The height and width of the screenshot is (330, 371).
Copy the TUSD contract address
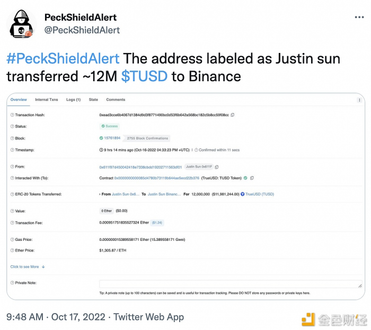pyautogui.click(x=252, y=178)
